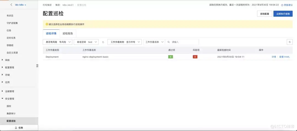This screenshot has width=297, height=131.
Task: Open the 修复建议 help link
Action: 287,5
